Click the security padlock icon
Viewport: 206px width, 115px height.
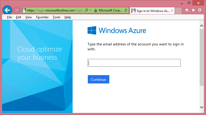coord(96,10)
